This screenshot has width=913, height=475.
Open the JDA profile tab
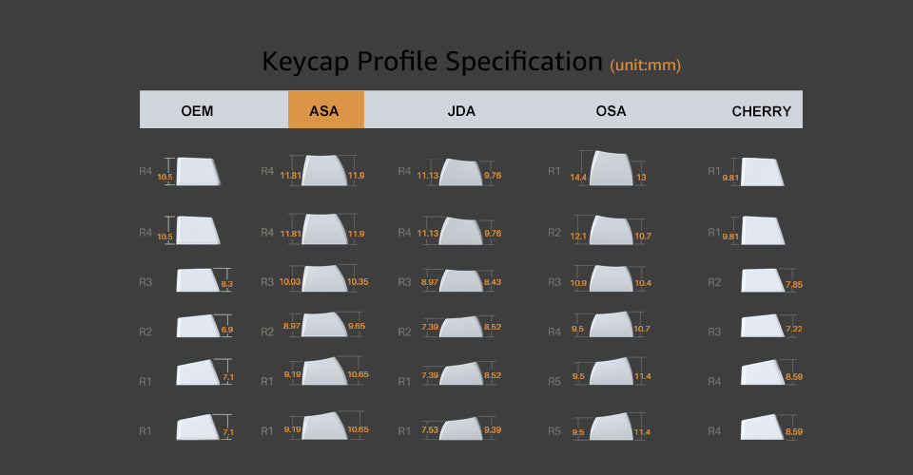tap(461, 110)
